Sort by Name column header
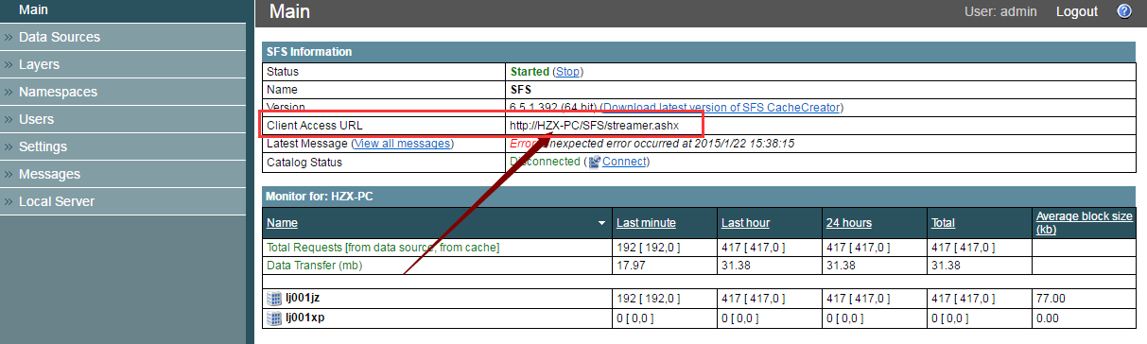The image size is (1147, 344). (282, 223)
